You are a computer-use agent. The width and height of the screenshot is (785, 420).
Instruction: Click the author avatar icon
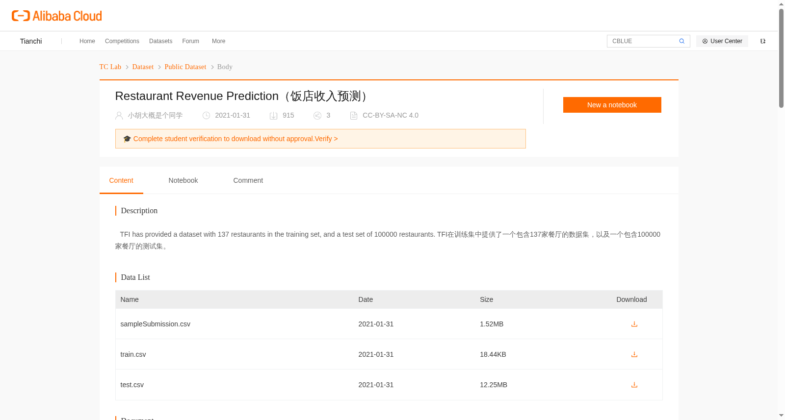tap(119, 116)
